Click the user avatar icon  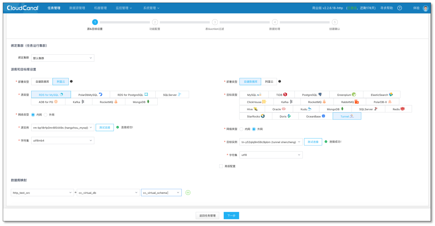(x=425, y=8)
